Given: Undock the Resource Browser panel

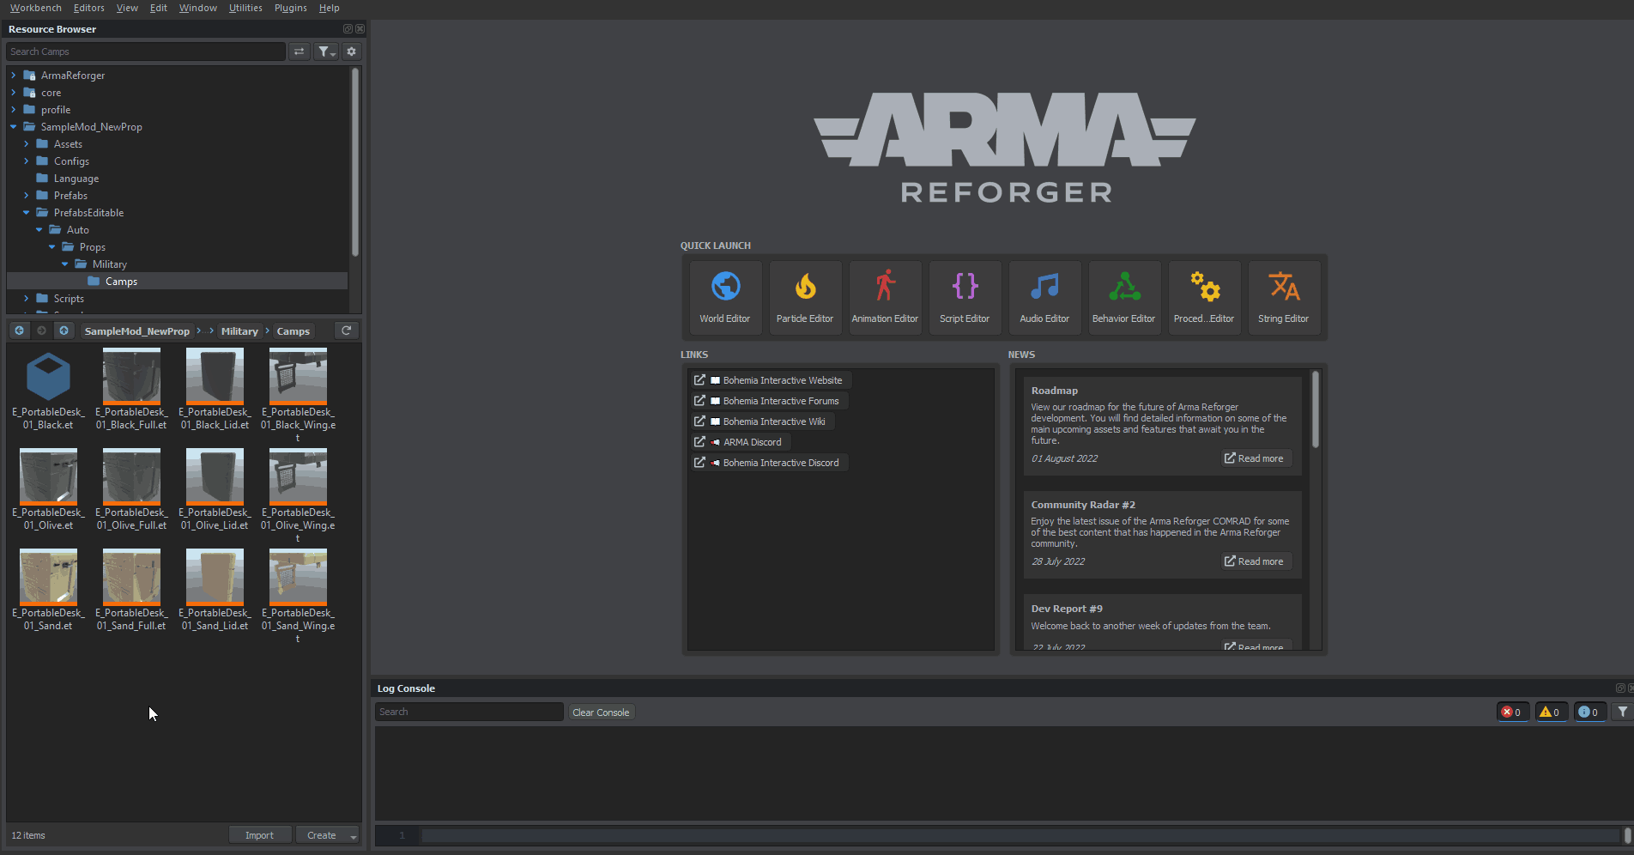Looking at the screenshot, I should pyautogui.click(x=348, y=29).
